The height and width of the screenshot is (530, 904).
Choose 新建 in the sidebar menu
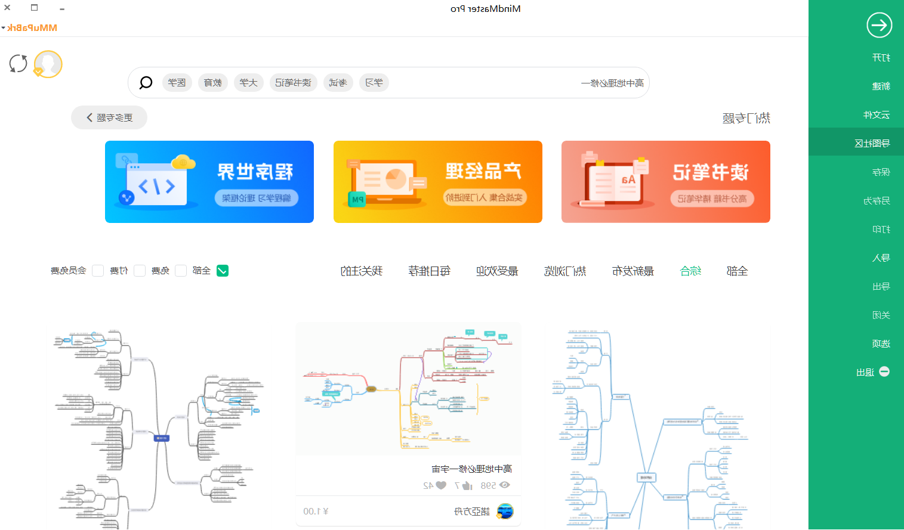pos(881,86)
